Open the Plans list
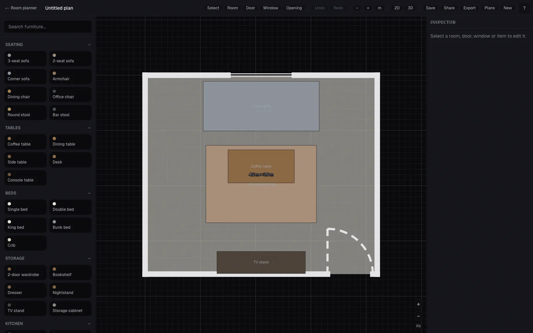The height and width of the screenshot is (333, 533). click(489, 8)
